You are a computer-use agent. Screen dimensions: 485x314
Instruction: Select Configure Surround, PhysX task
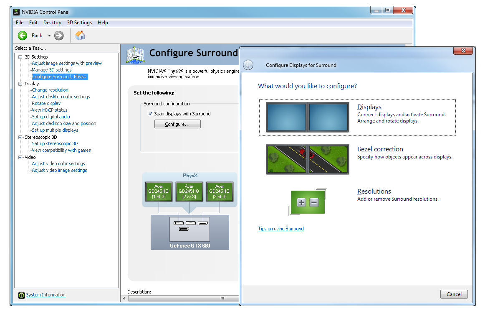click(60, 77)
